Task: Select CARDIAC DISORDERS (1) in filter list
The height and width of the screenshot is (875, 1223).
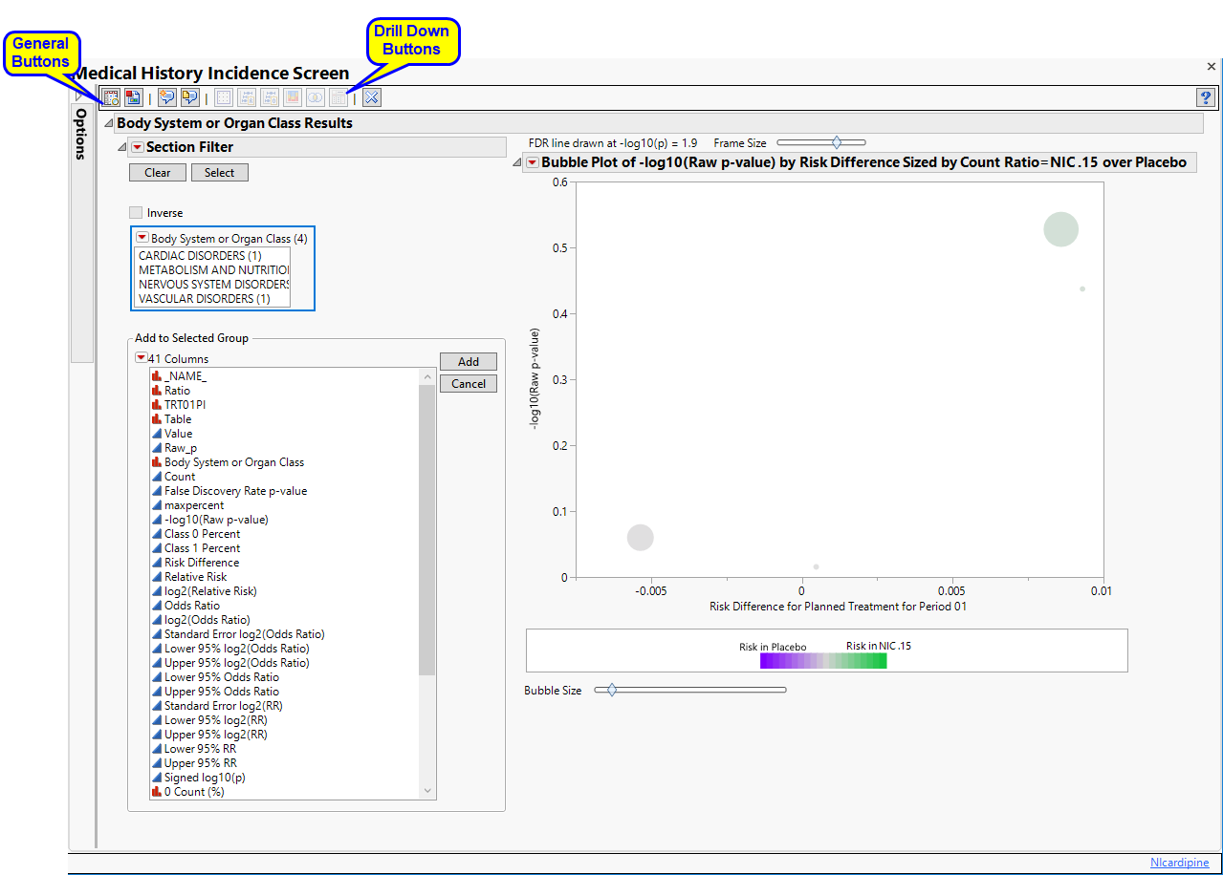Action: pyautogui.click(x=212, y=256)
